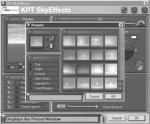Choose the User Presets category

[43, 88]
